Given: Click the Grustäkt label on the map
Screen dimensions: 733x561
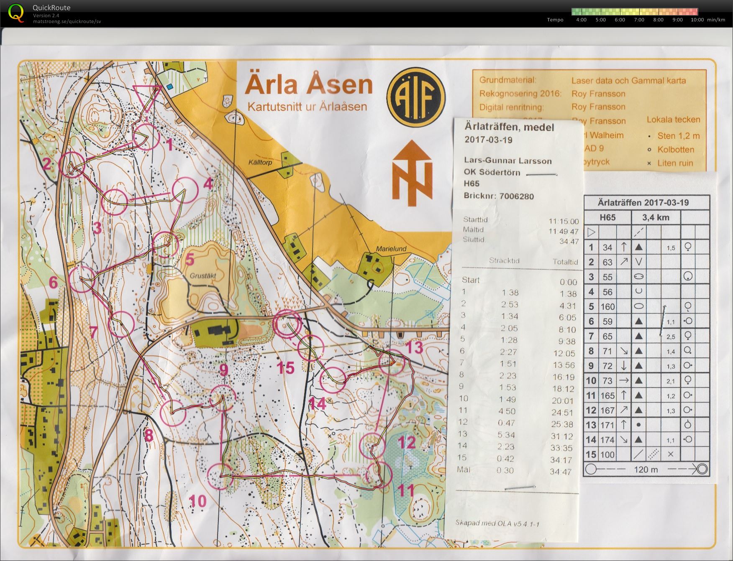Looking at the screenshot, I should pyautogui.click(x=203, y=275).
